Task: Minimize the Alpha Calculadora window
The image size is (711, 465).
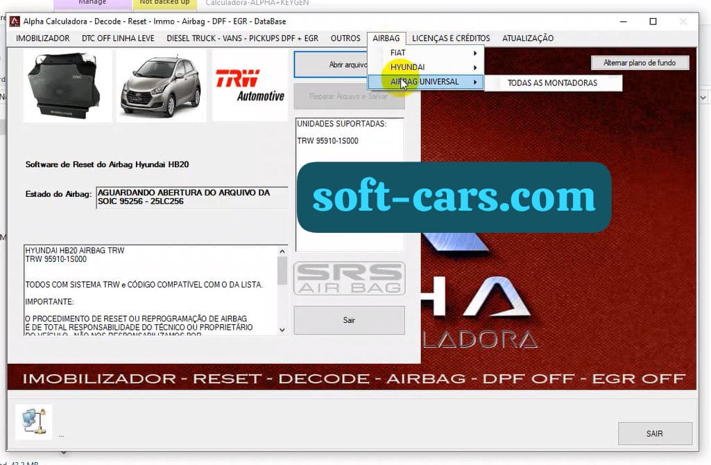Action: [624, 21]
